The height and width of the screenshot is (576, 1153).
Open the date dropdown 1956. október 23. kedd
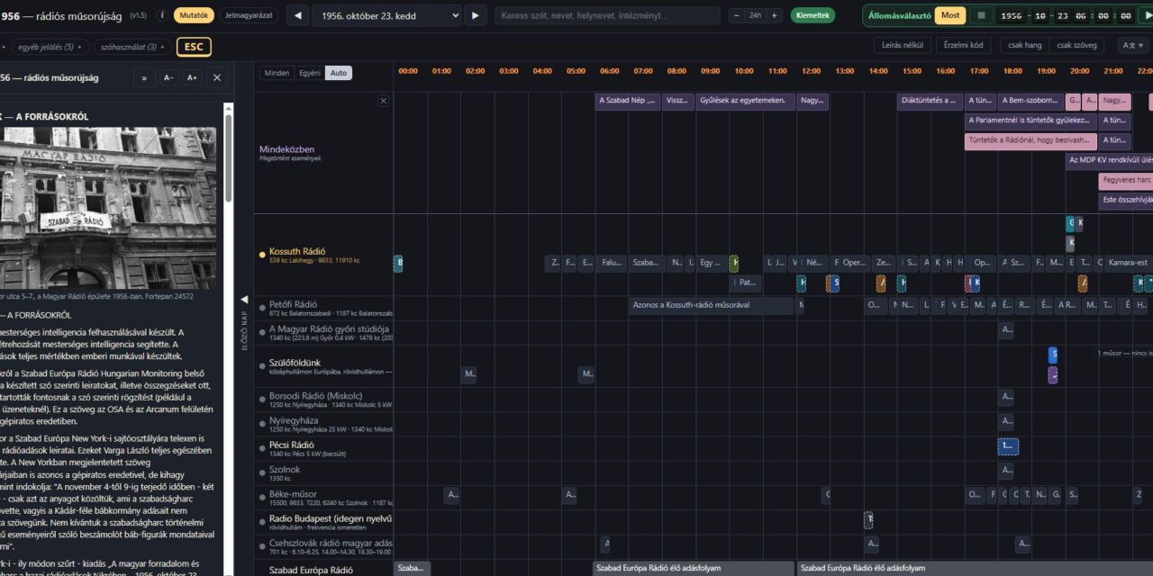(x=386, y=15)
